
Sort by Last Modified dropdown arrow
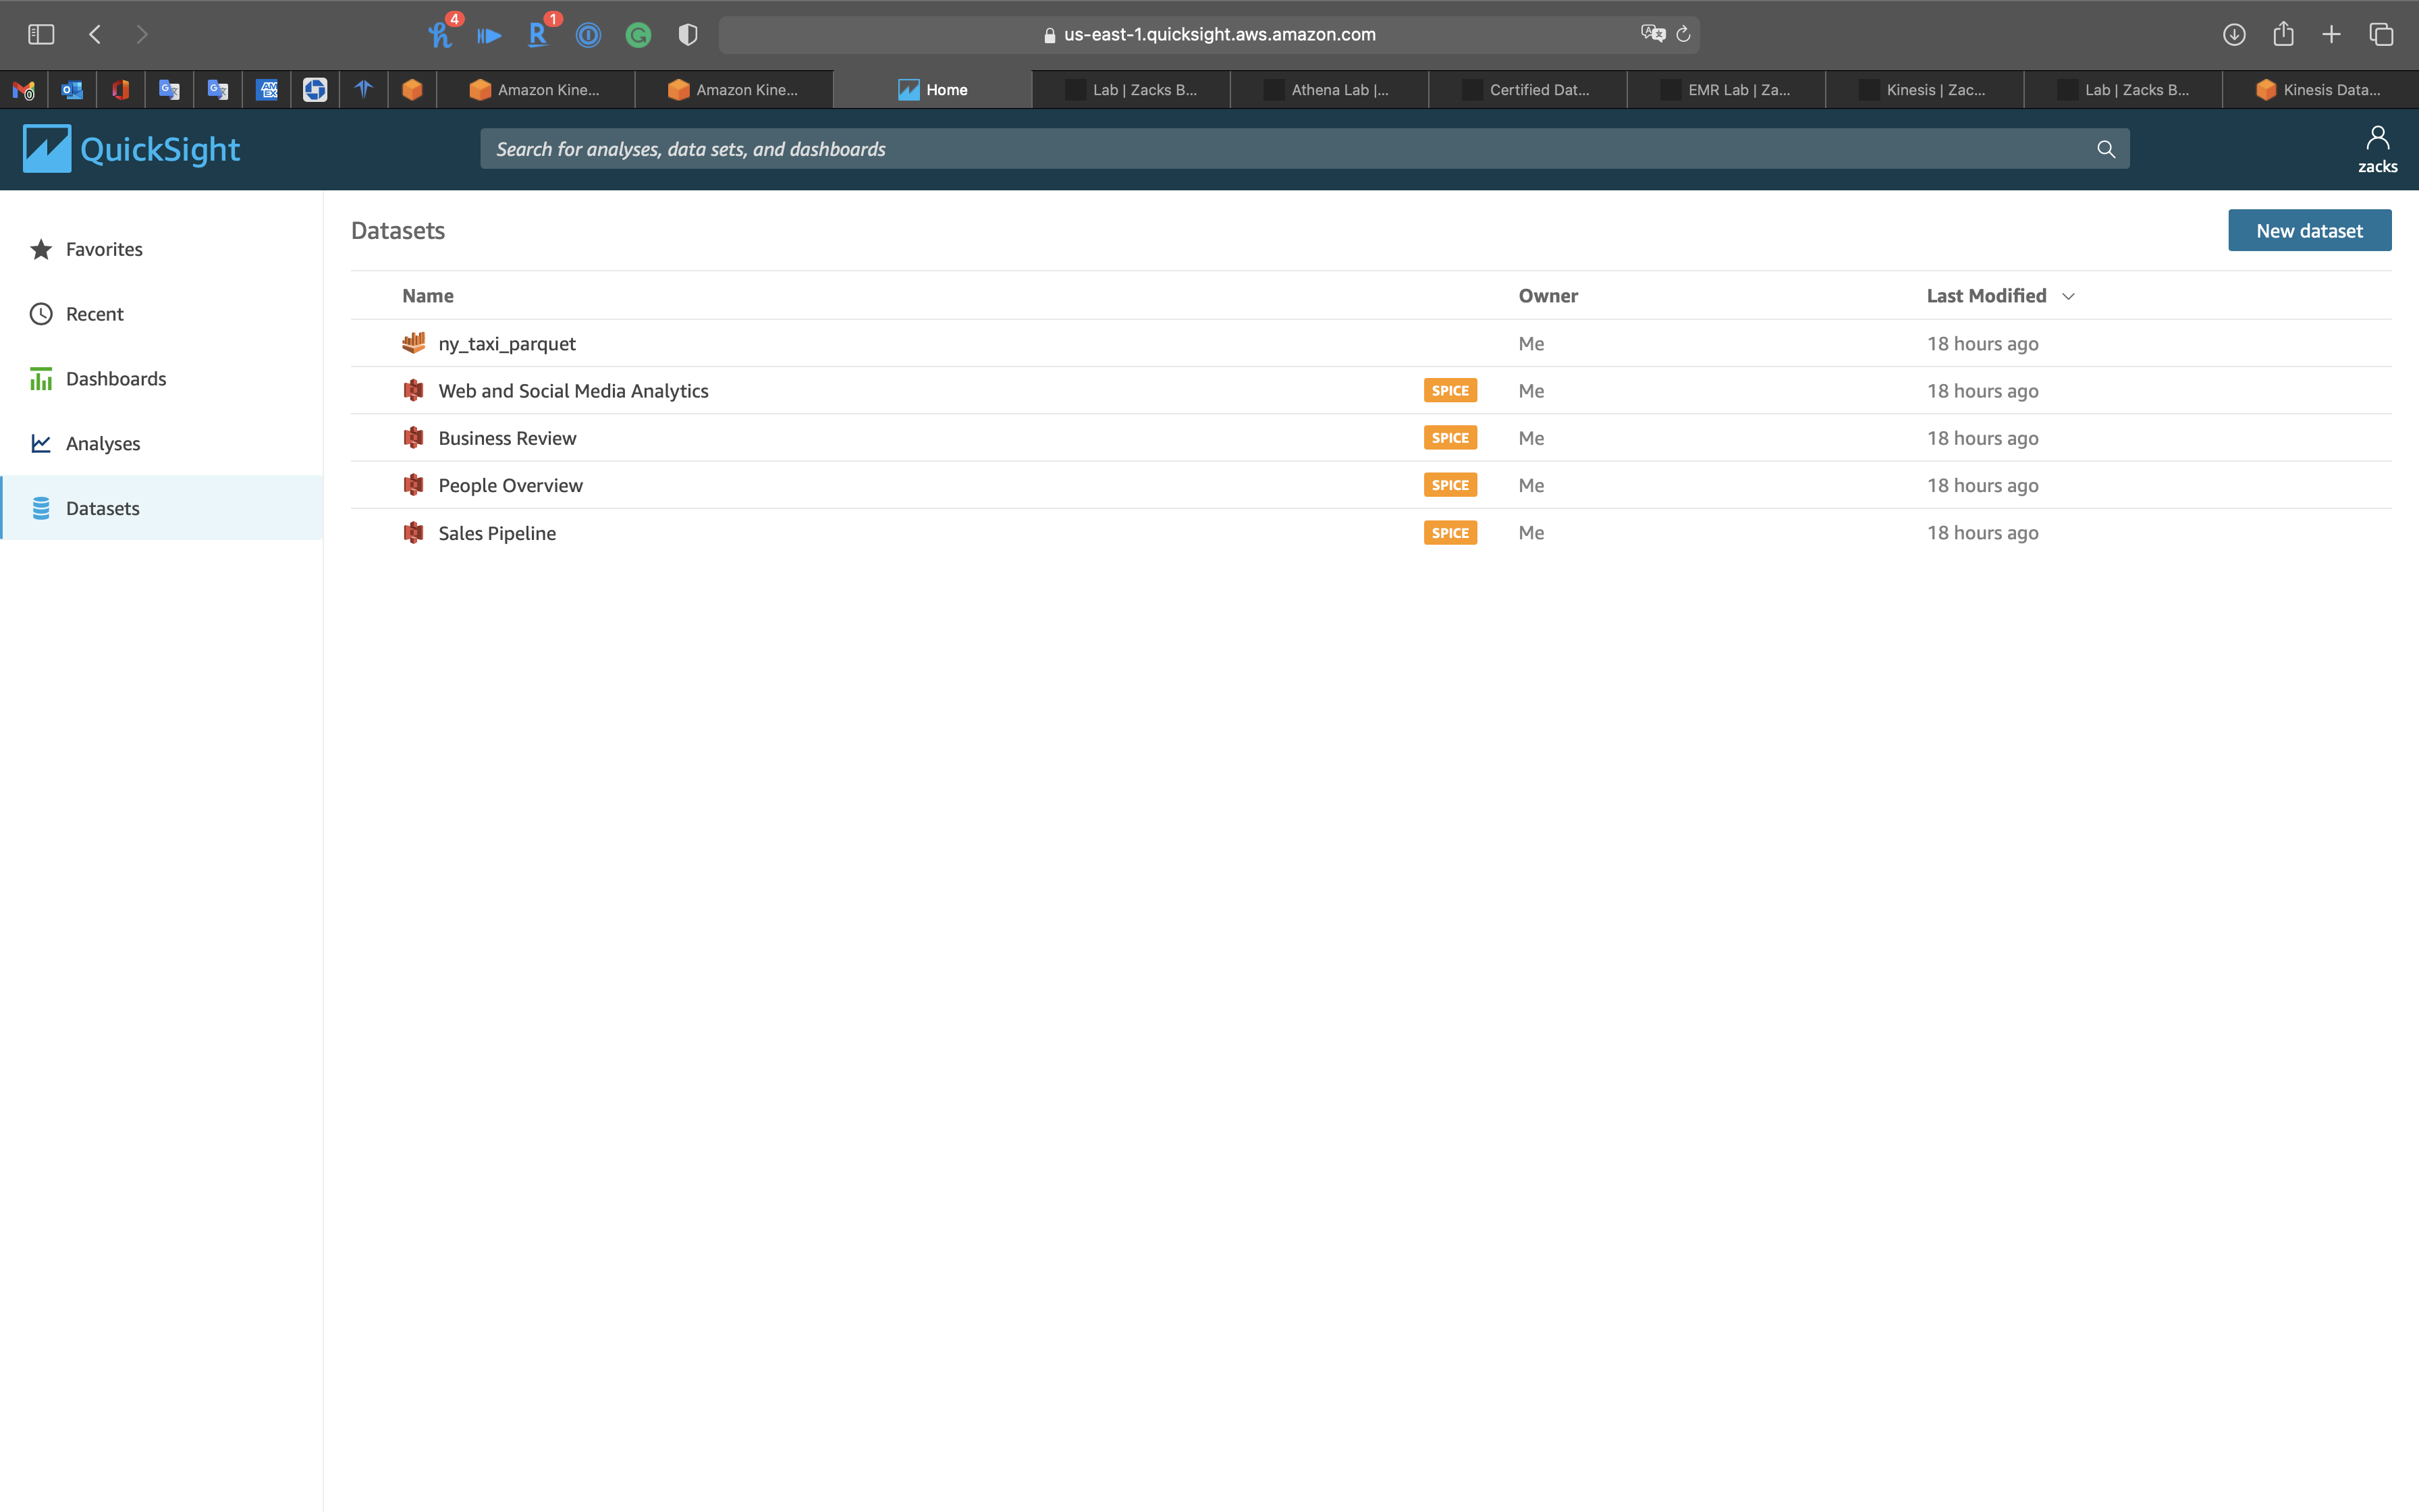[2068, 296]
